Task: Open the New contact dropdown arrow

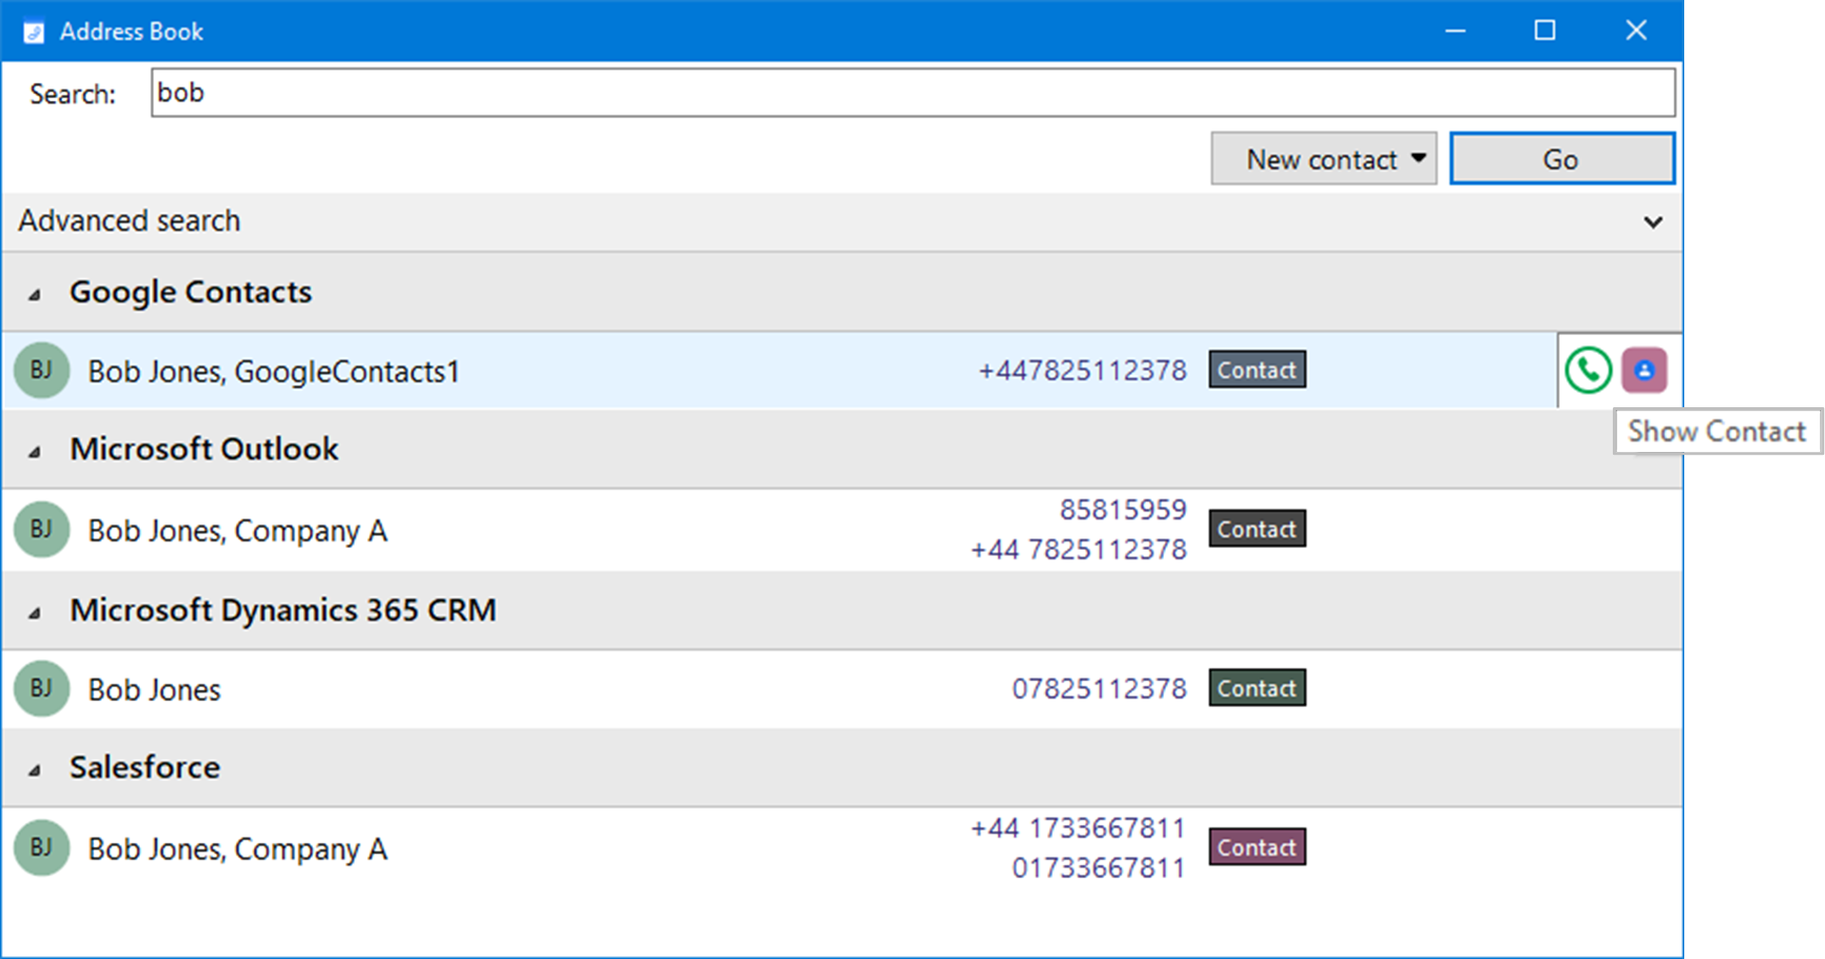Action: point(1418,158)
